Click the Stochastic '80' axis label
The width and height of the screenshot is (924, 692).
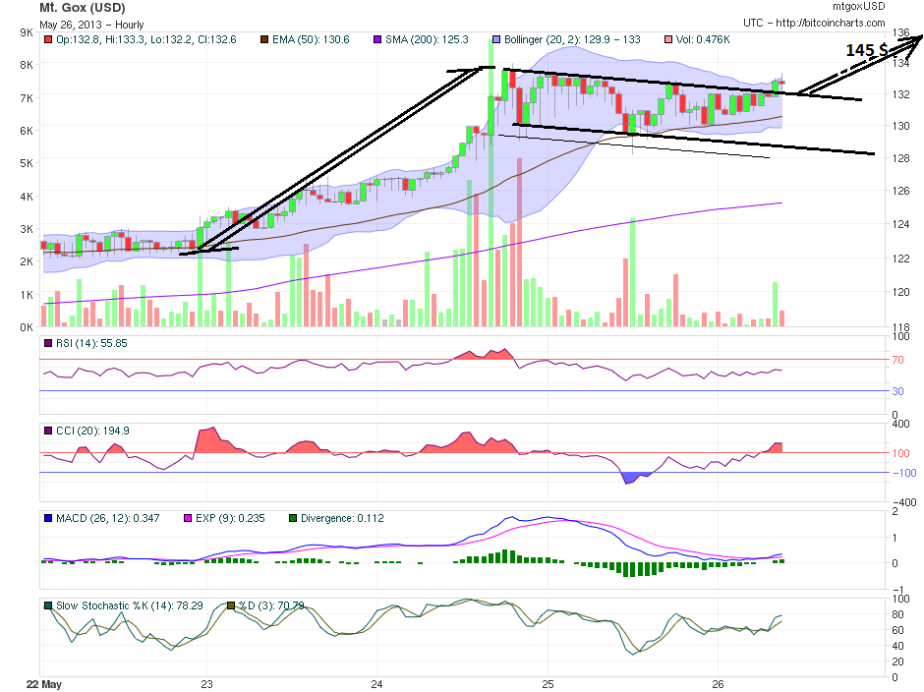898,614
